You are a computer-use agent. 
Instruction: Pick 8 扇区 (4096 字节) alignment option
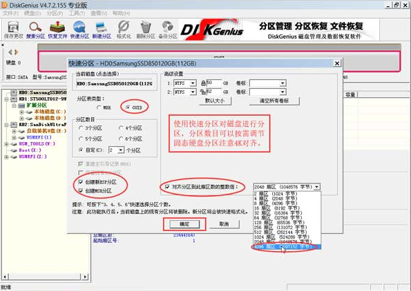click(287, 203)
